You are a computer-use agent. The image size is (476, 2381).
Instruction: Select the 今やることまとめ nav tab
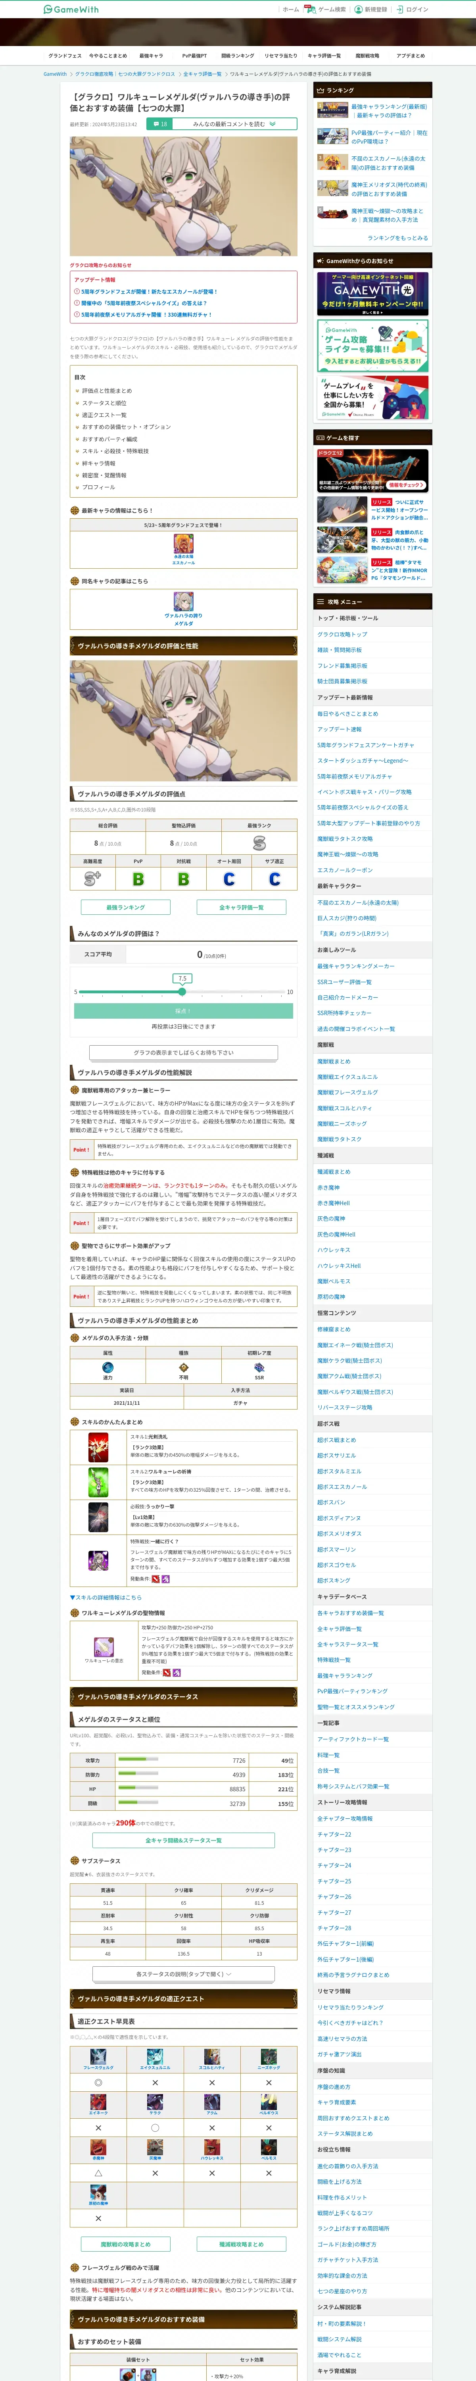click(108, 56)
